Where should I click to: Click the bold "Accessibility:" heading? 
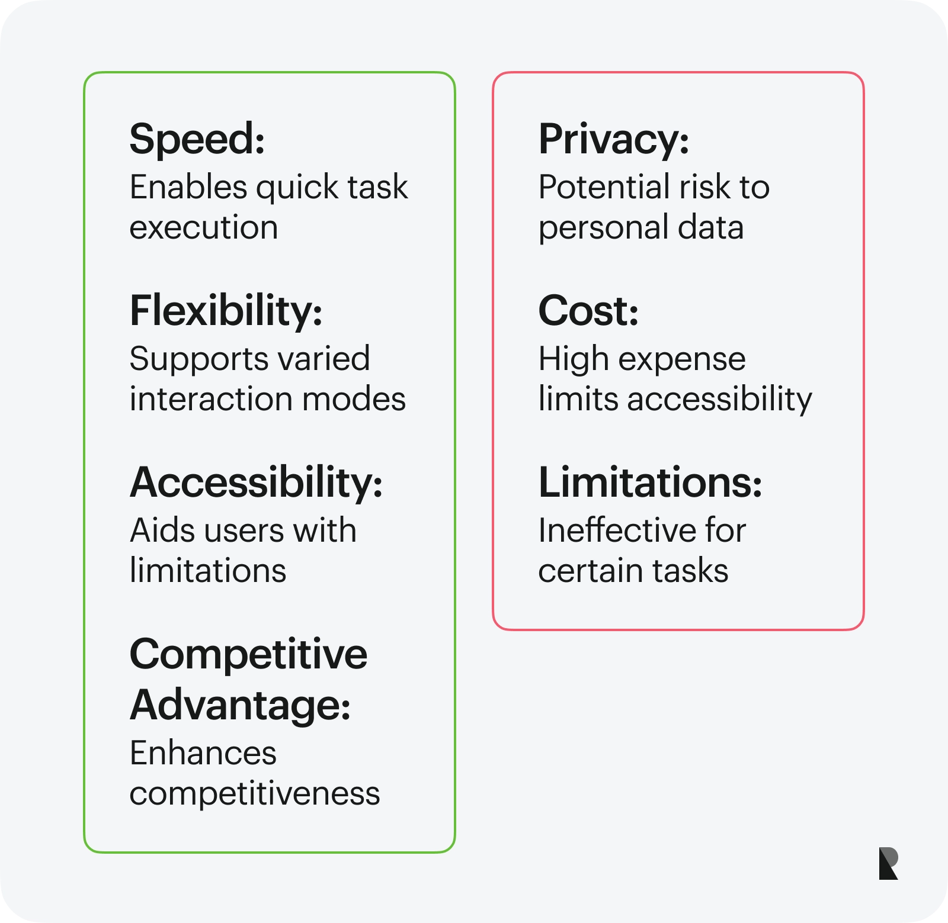point(256,483)
